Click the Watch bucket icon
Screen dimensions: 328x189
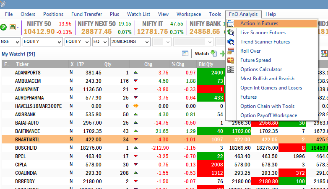pos(214,54)
